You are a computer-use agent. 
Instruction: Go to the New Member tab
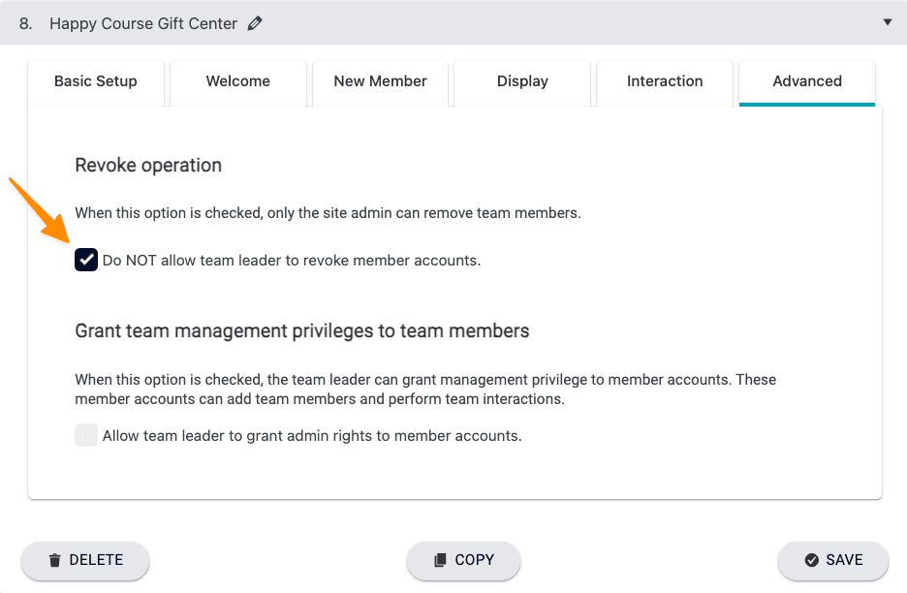[380, 81]
